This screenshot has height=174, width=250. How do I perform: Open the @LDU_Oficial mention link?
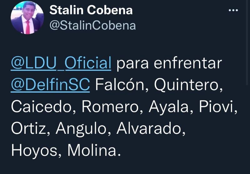[61, 64]
